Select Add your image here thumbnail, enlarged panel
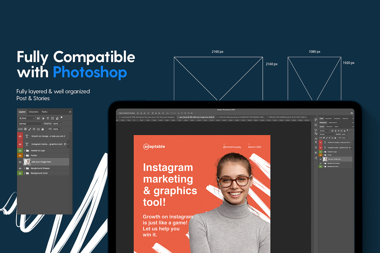 (27, 162)
